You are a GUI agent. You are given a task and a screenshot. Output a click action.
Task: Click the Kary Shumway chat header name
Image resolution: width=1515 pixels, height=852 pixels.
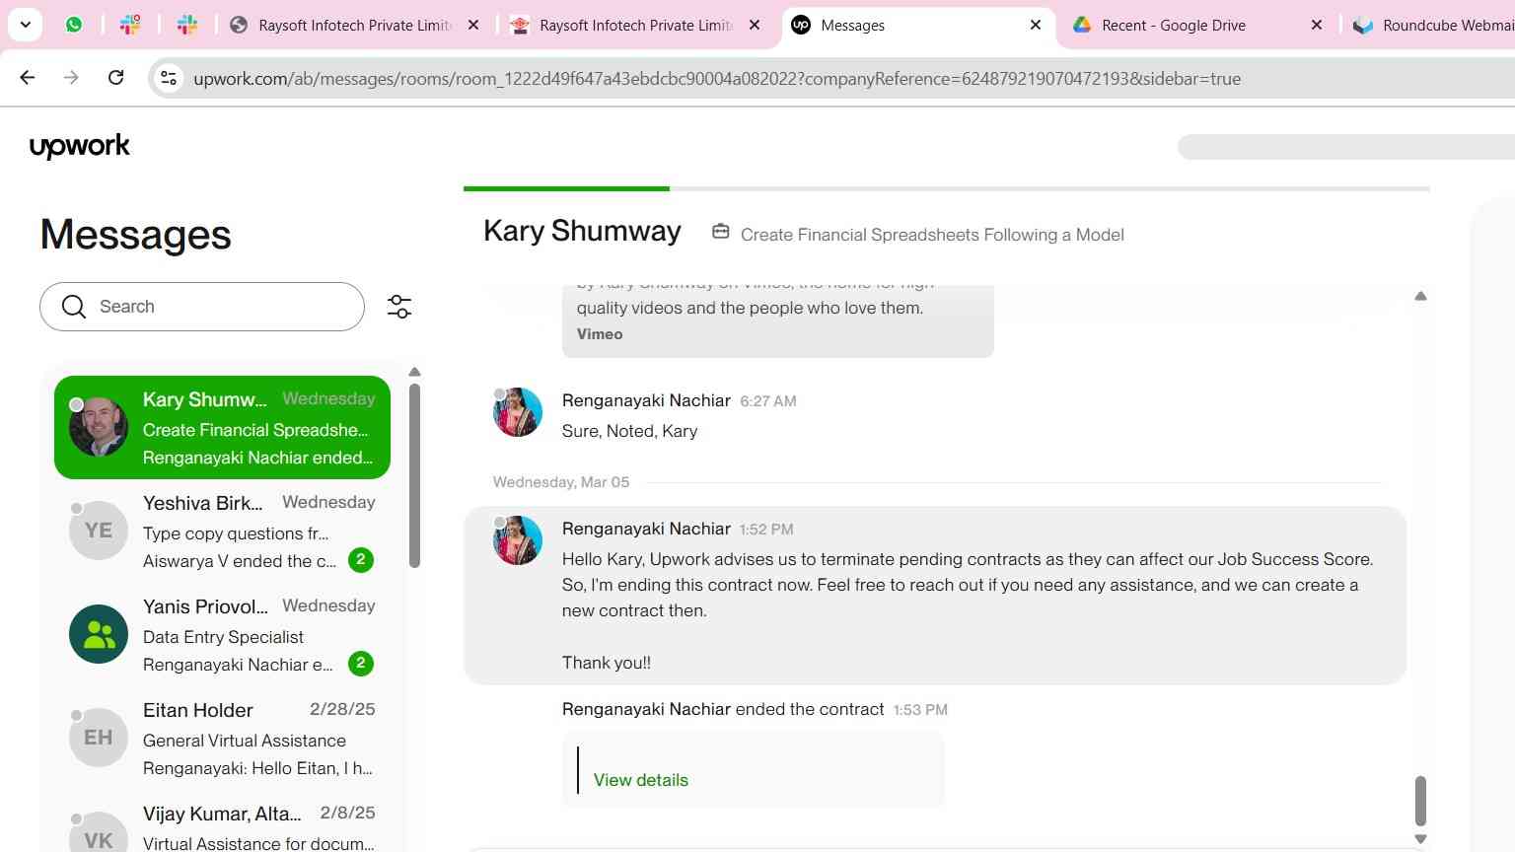click(x=582, y=231)
